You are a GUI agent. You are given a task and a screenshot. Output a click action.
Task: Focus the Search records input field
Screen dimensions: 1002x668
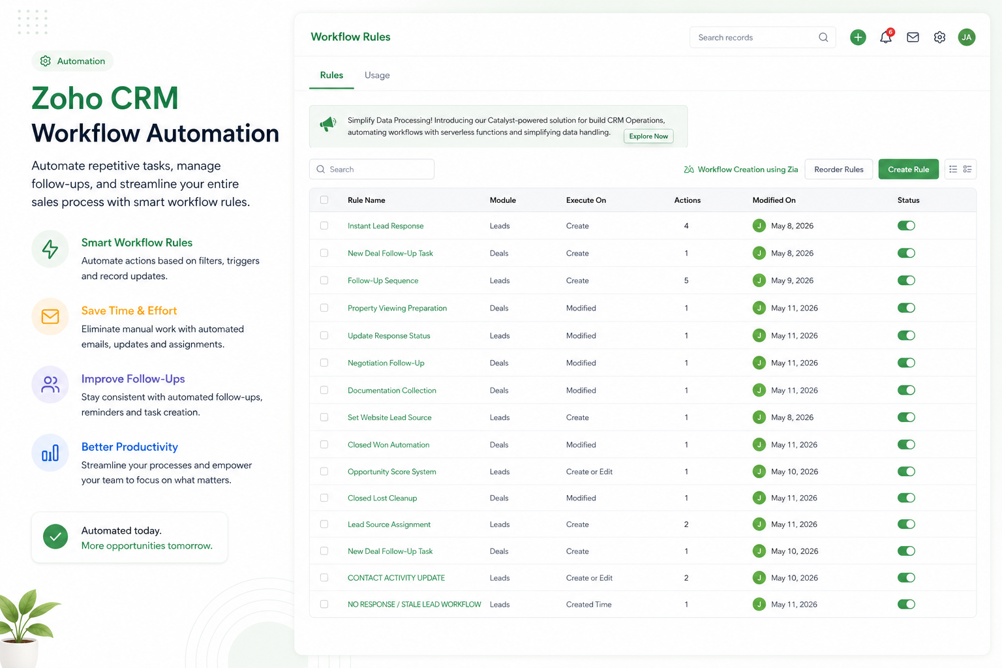tap(763, 37)
